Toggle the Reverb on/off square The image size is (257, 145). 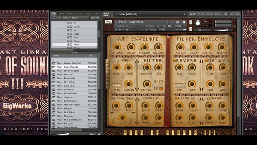(x=174, y=61)
